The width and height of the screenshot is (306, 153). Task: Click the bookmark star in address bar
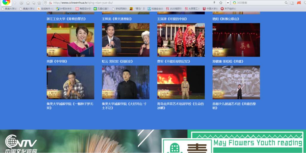pyautogui.click(x=221, y=3)
